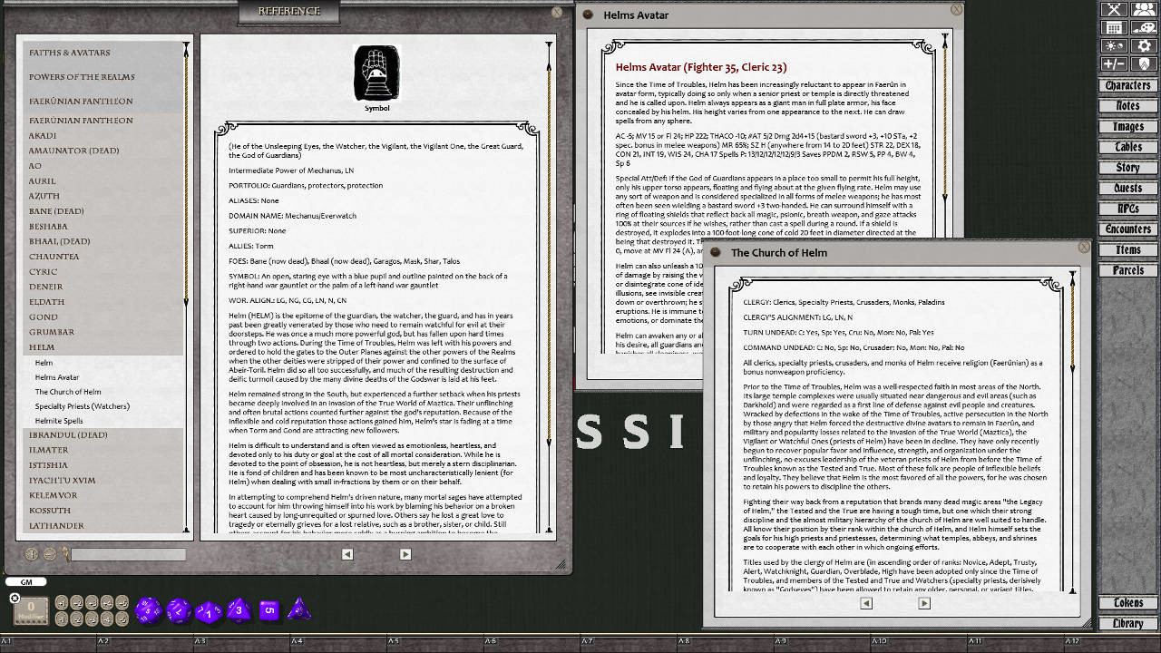Open the Combat Tracker crossed-swords icon
This screenshot has width=1161, height=653.
(1113, 10)
